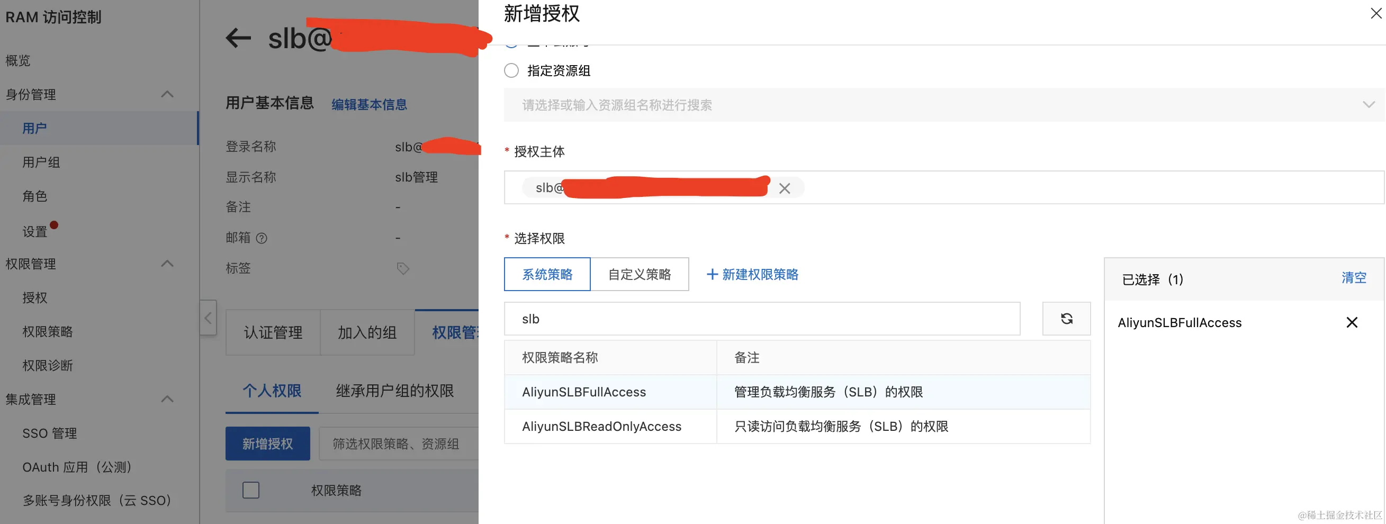Open 设置 in the sidebar
Viewport: 1386px width, 524px height.
click(x=35, y=231)
